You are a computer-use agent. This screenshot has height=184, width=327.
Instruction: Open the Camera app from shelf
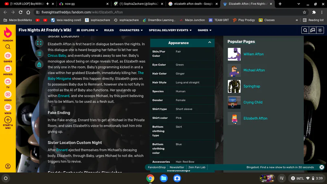(177, 178)
